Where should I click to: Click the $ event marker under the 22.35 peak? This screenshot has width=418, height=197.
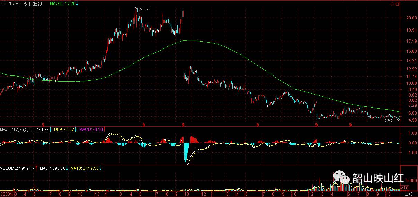tap(143, 124)
